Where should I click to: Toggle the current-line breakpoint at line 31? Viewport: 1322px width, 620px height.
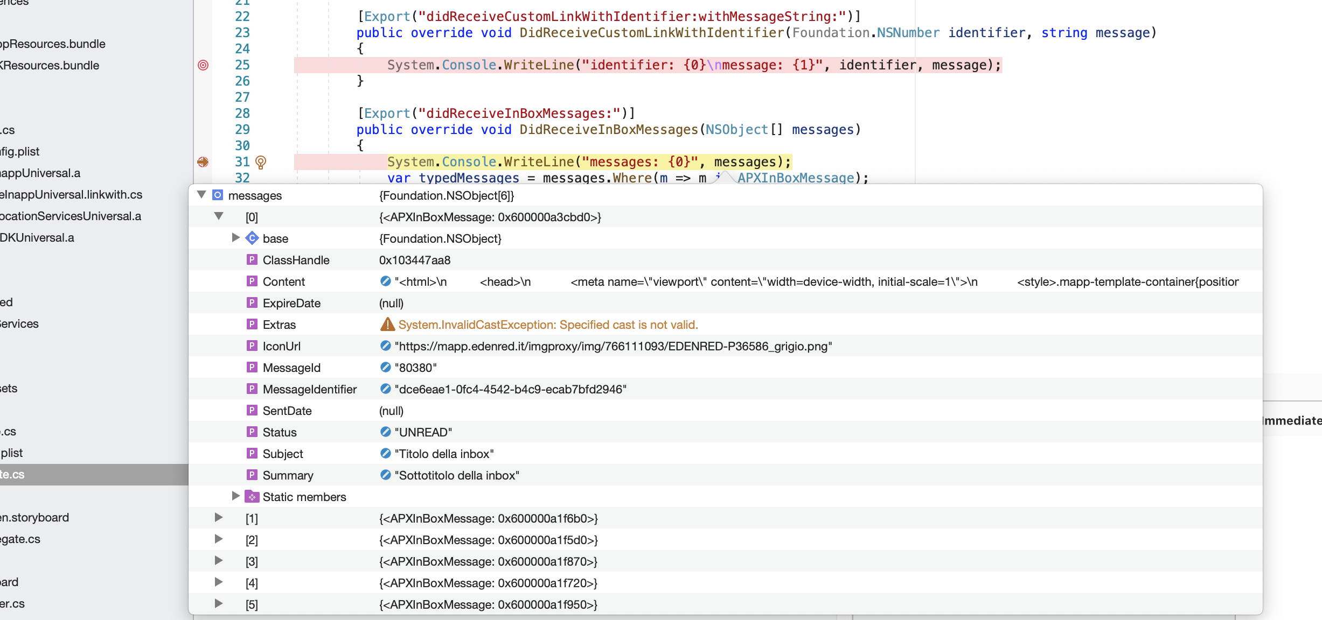[203, 162]
